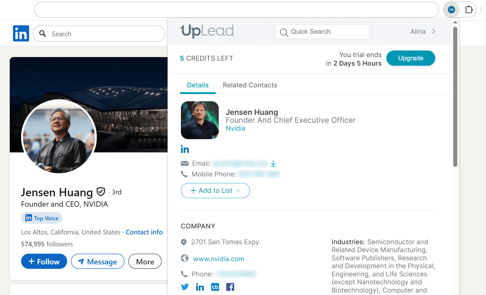
Task: Follow Jensen Huang on LinkedIn
Action: click(44, 262)
